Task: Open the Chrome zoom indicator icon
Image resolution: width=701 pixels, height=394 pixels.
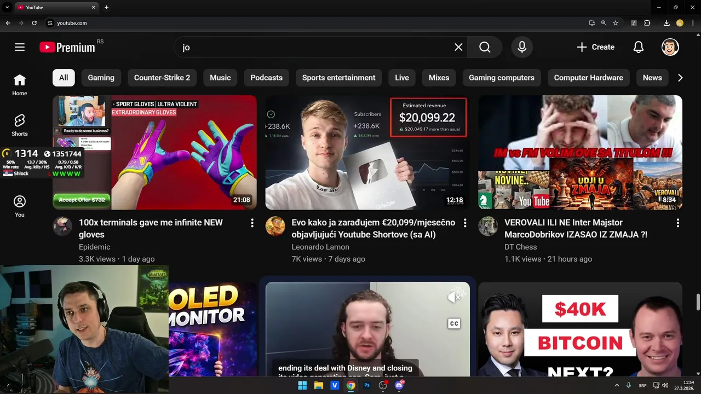Action: 604,23
